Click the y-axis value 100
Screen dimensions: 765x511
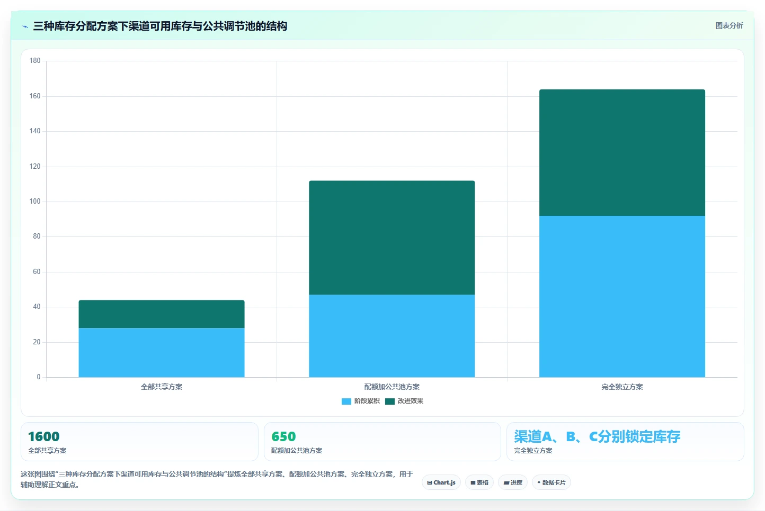click(x=35, y=202)
